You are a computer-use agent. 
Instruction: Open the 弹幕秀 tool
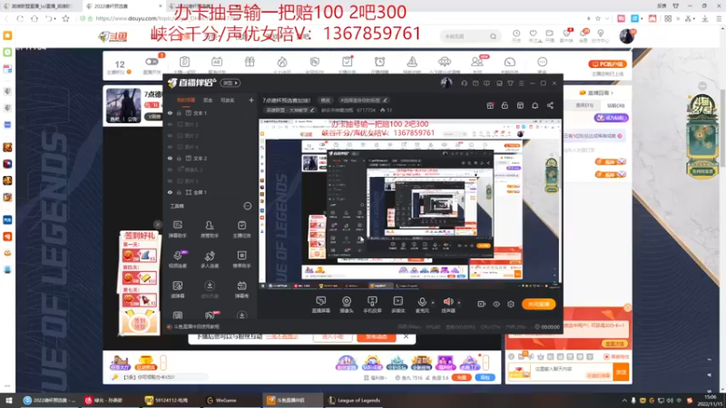(241, 289)
